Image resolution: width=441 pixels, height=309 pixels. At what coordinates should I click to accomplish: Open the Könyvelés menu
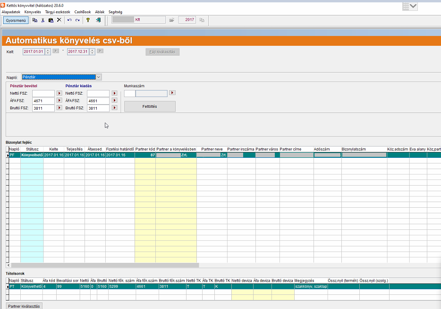(33, 12)
